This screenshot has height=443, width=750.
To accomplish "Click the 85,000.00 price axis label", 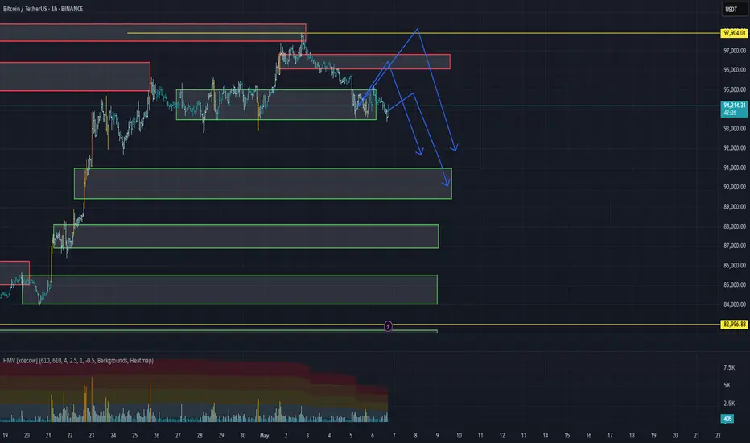I will (734, 284).
